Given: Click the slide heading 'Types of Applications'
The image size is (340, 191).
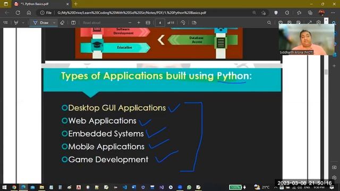Looking at the screenshot, I should (112, 76).
